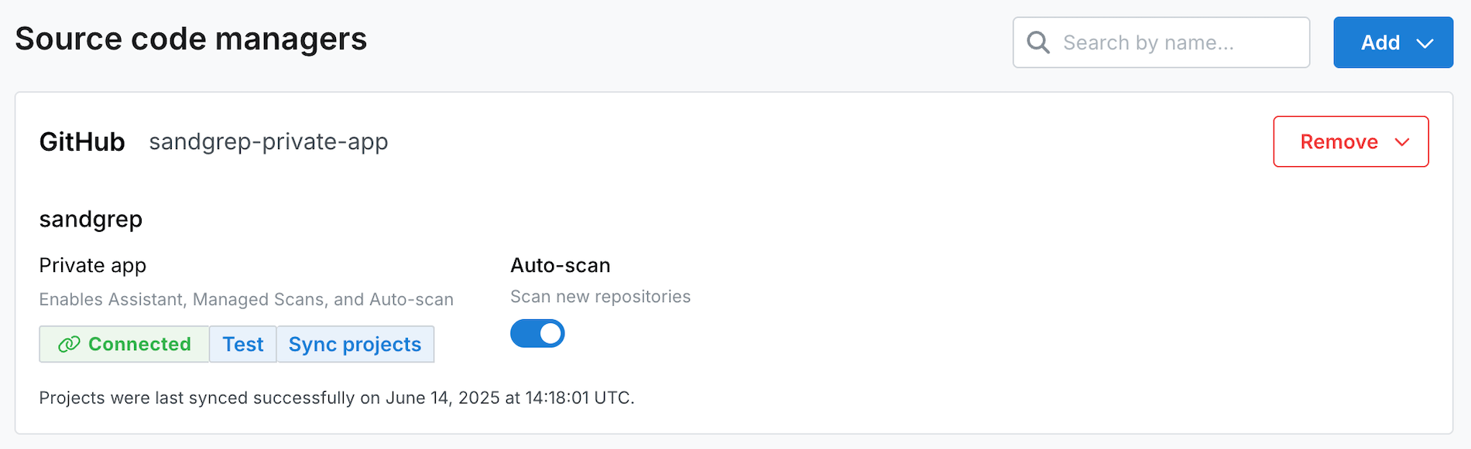Click the Add button
The image size is (1471, 449).
click(x=1382, y=43)
